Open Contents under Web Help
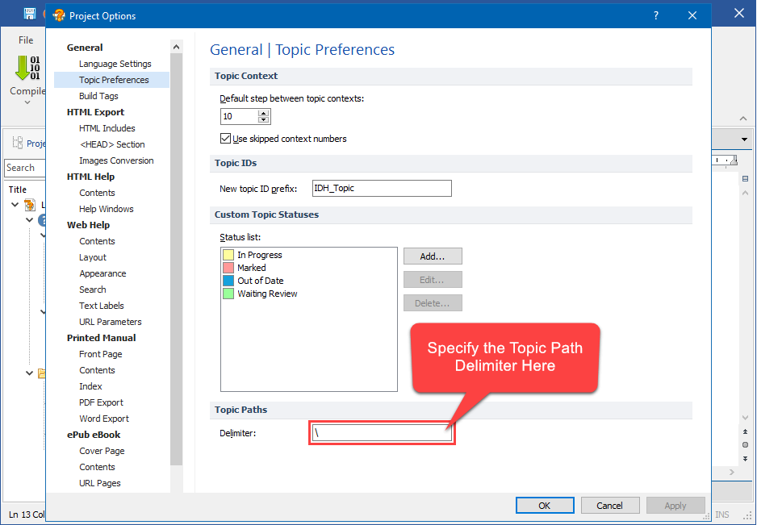The width and height of the screenshot is (757, 525). click(97, 241)
